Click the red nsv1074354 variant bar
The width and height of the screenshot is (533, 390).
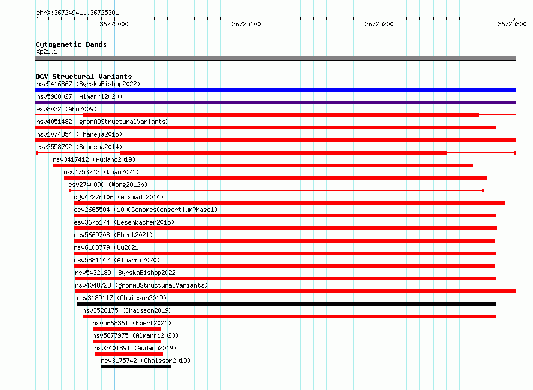click(x=275, y=140)
